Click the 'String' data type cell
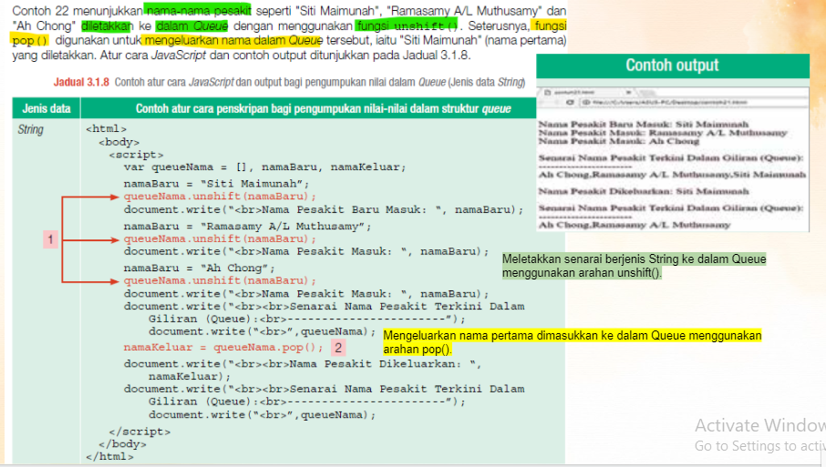 (31, 129)
